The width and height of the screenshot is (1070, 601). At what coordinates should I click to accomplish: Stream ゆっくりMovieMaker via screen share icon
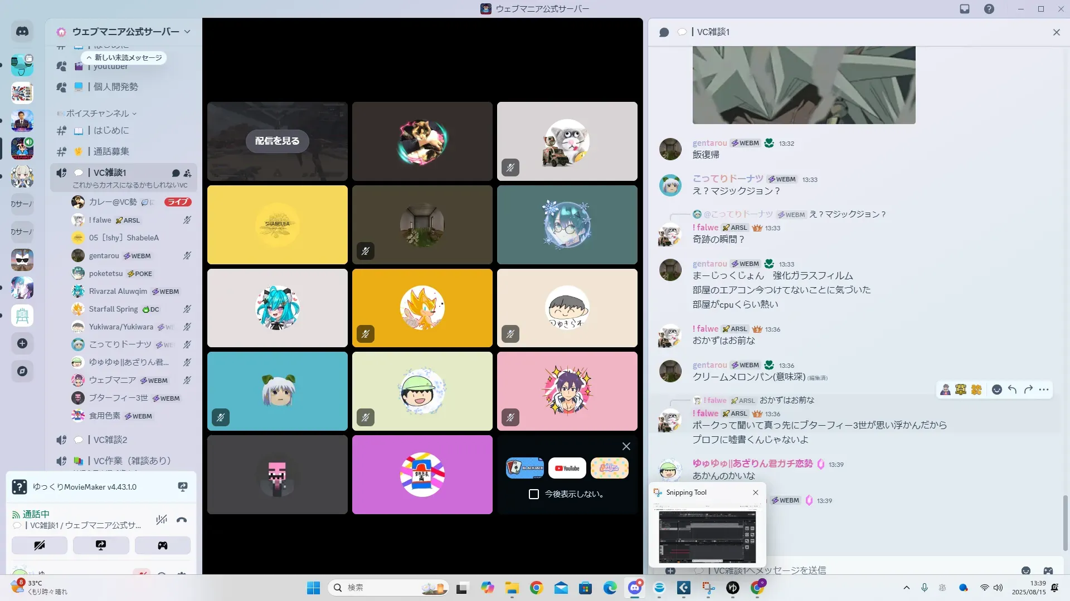pos(182,487)
